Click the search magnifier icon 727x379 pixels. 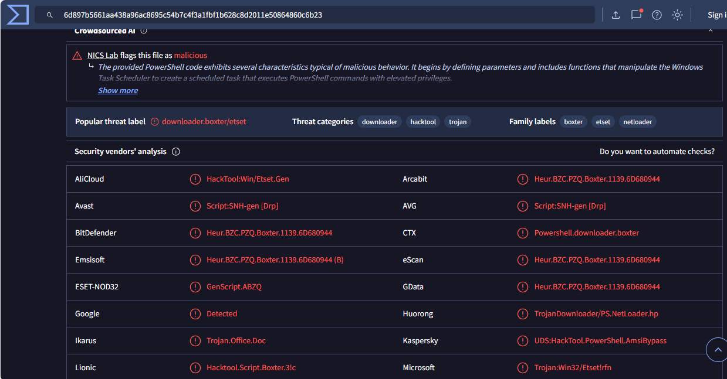coord(50,15)
